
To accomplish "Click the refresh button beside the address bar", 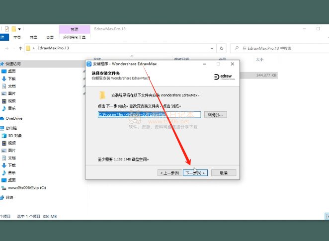I will click(221, 48).
